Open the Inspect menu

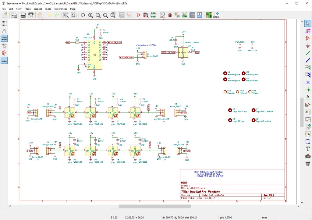tap(37, 9)
